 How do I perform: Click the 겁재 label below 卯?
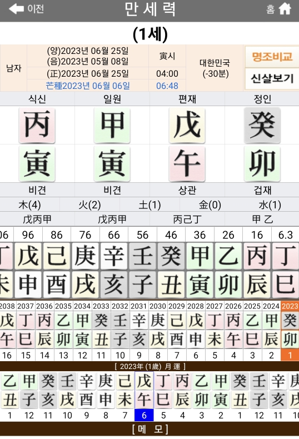(262, 190)
